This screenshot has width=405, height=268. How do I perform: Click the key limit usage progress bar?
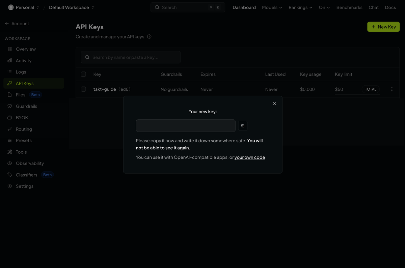click(357, 94)
